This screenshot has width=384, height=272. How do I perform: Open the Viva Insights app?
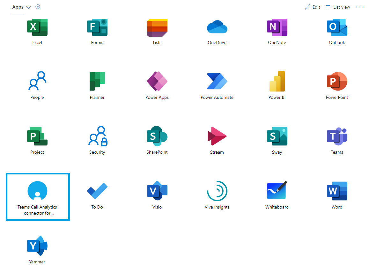coord(217,192)
